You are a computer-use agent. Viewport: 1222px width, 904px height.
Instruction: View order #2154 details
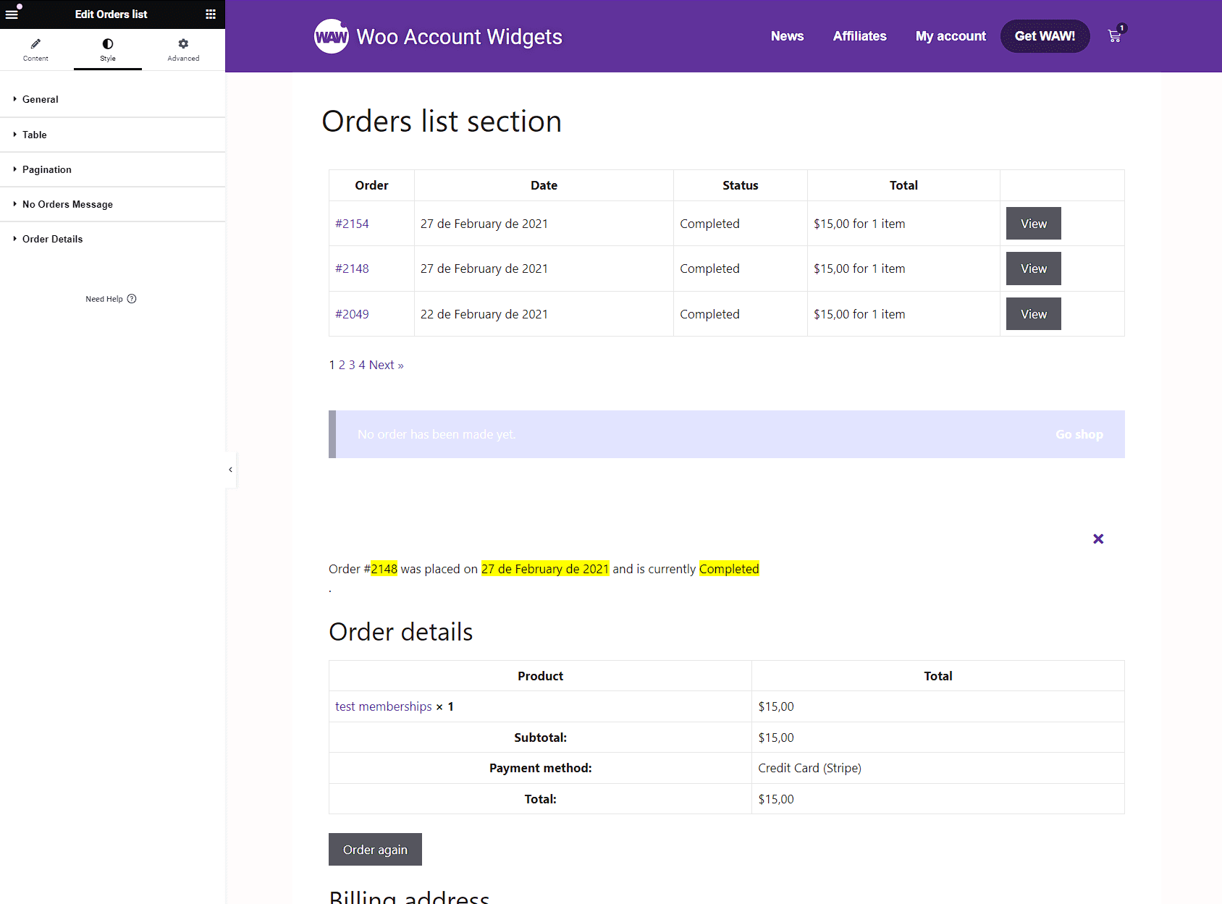(1033, 224)
